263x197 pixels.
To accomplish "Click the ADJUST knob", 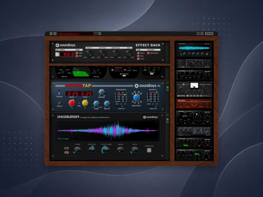I will pos(101,92).
